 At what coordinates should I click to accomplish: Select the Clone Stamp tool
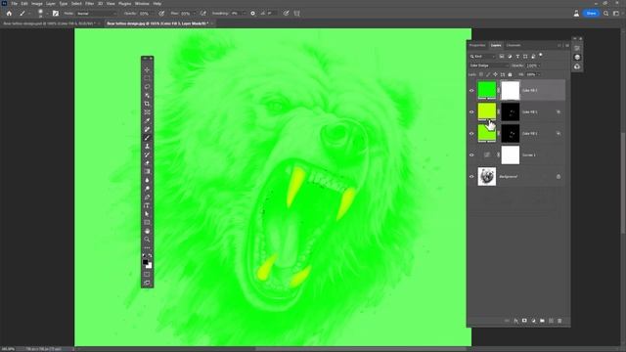point(147,146)
